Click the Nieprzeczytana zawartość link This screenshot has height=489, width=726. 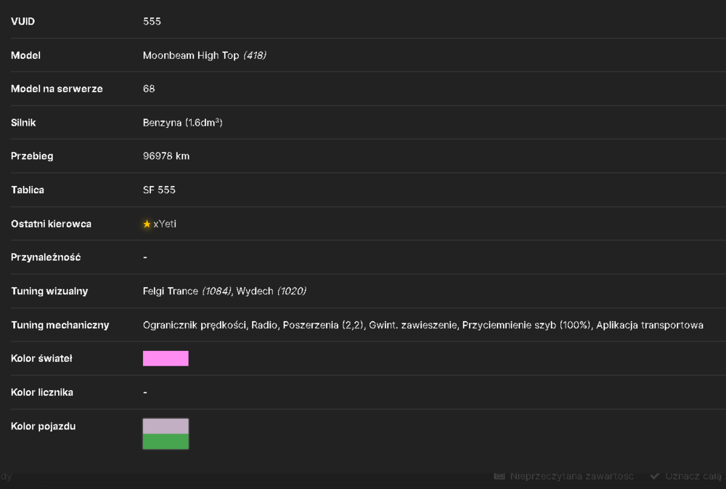coord(571,476)
